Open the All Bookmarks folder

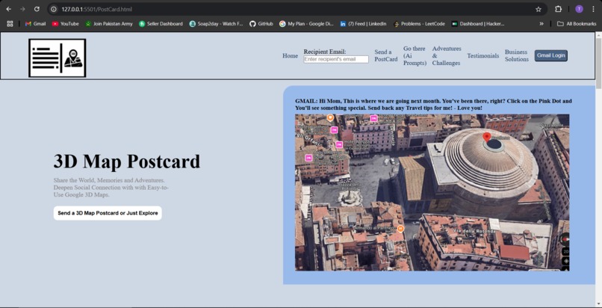click(x=577, y=24)
